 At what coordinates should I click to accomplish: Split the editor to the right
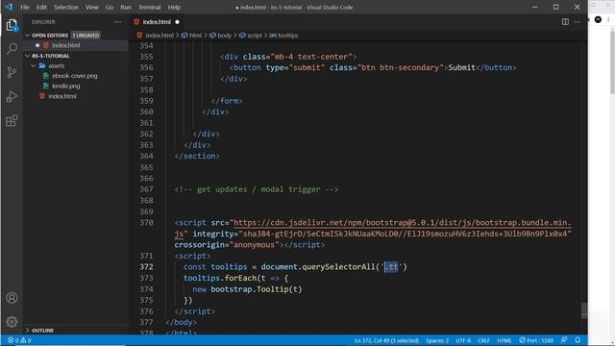[x=565, y=22]
